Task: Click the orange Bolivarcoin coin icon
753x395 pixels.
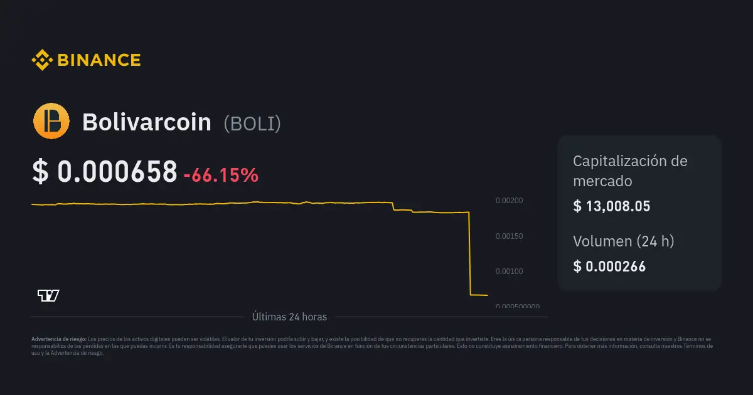Action: point(51,121)
